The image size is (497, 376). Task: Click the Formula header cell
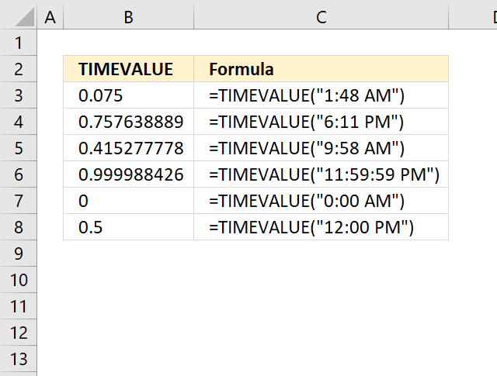(x=321, y=69)
